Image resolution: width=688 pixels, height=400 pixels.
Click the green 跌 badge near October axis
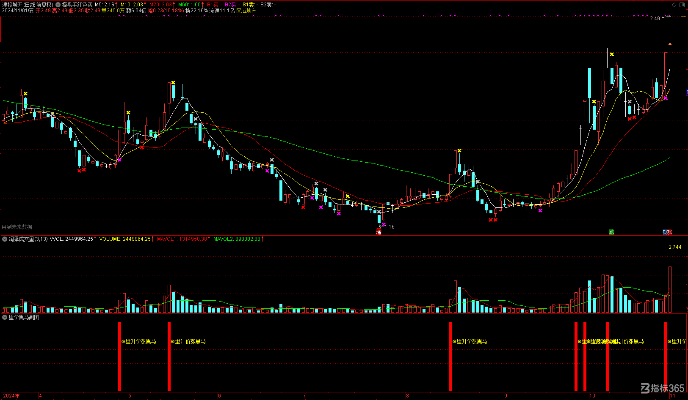click(x=611, y=232)
